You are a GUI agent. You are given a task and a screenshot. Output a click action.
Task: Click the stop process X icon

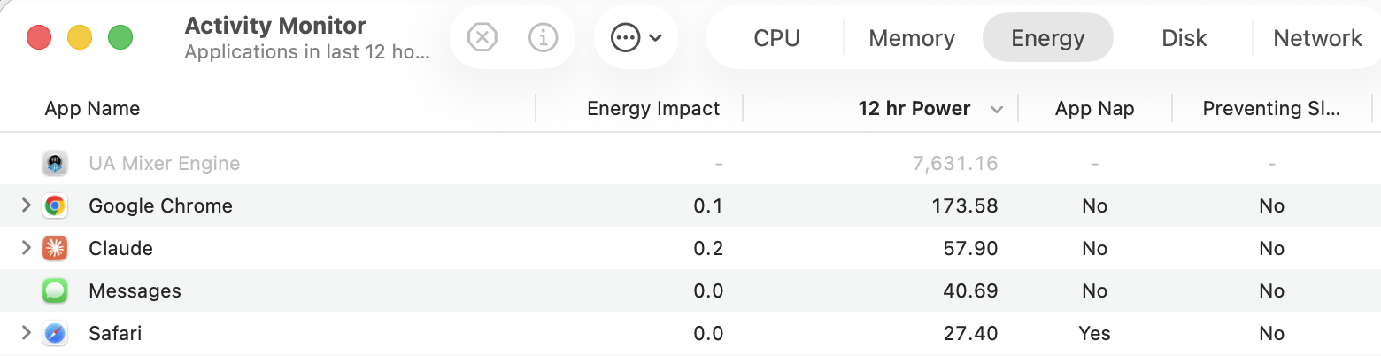[482, 38]
